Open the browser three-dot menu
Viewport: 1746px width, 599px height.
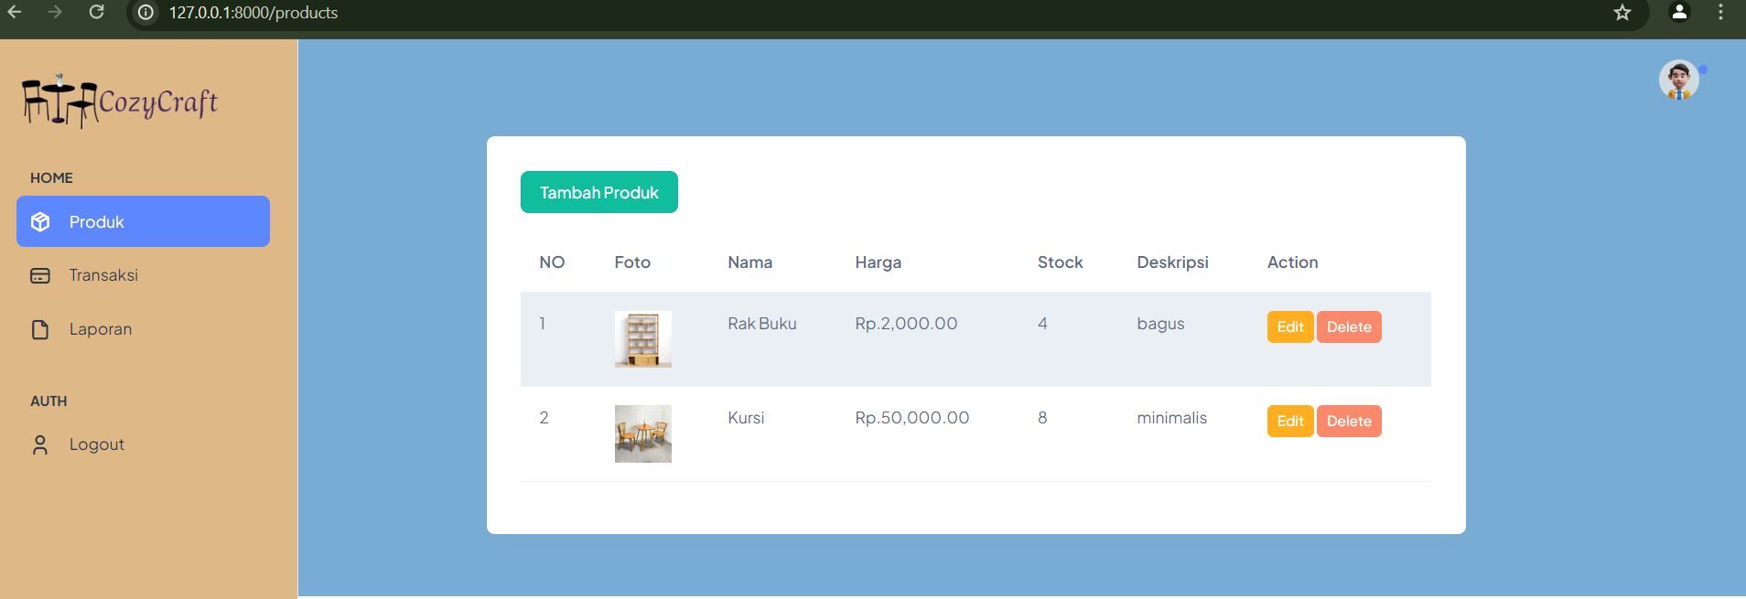tap(1720, 12)
